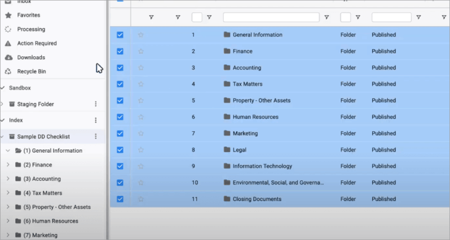Open the Human Resources folder in the list
Screen dimensions: 450x240
click(255, 117)
